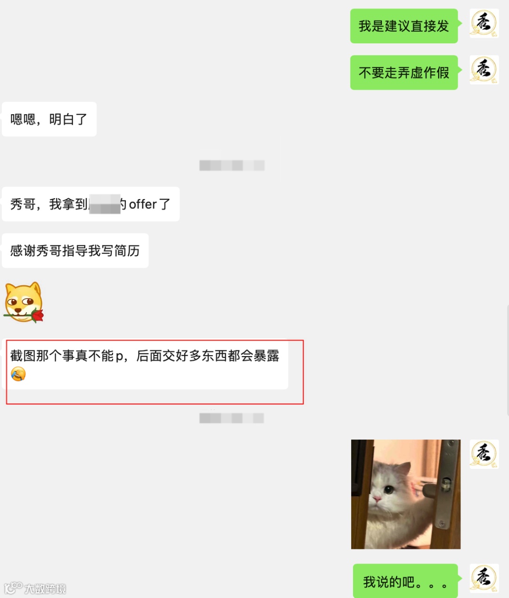Click the word offer in message
Screen dimensions: 509x598
pos(142,204)
